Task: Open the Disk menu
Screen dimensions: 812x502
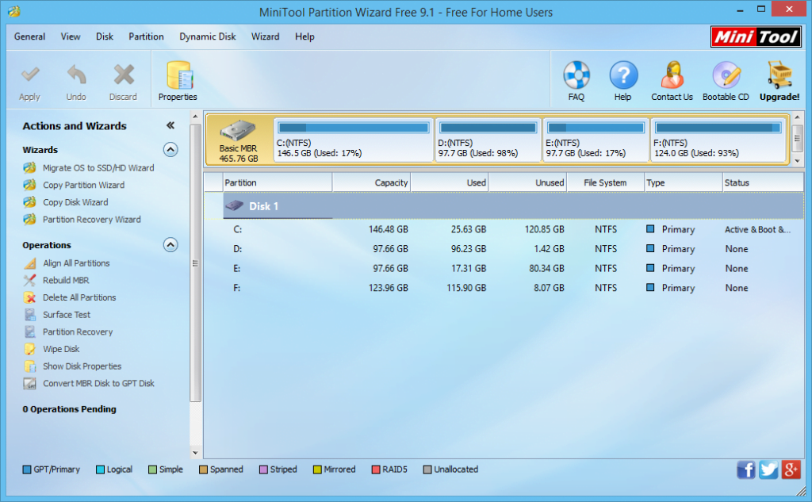Action: pos(105,36)
